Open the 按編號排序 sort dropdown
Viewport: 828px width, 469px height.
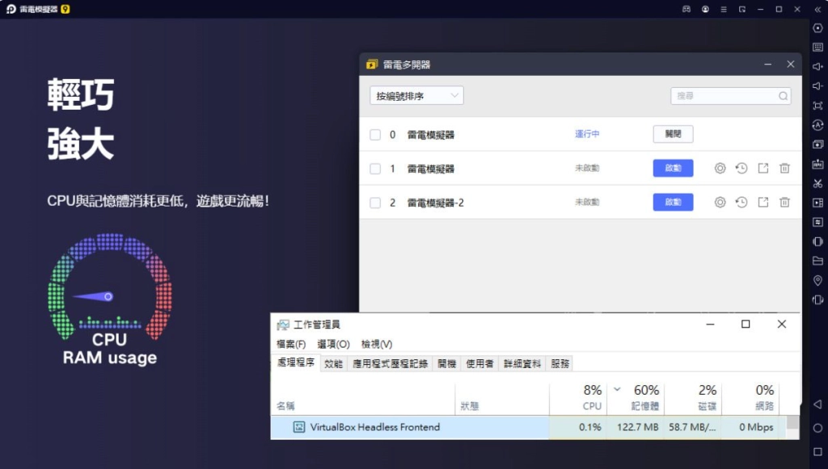416,96
